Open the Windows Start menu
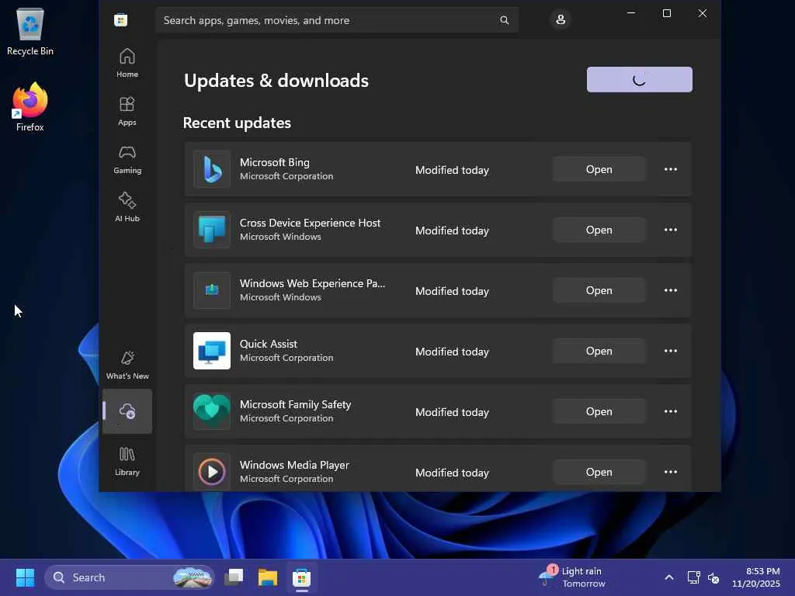 tap(25, 577)
